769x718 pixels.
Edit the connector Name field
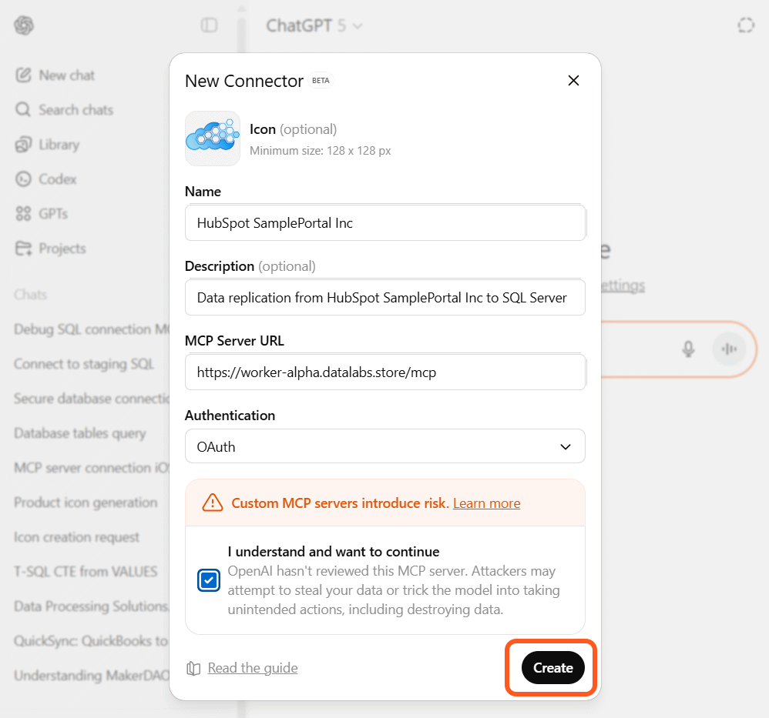click(x=384, y=222)
